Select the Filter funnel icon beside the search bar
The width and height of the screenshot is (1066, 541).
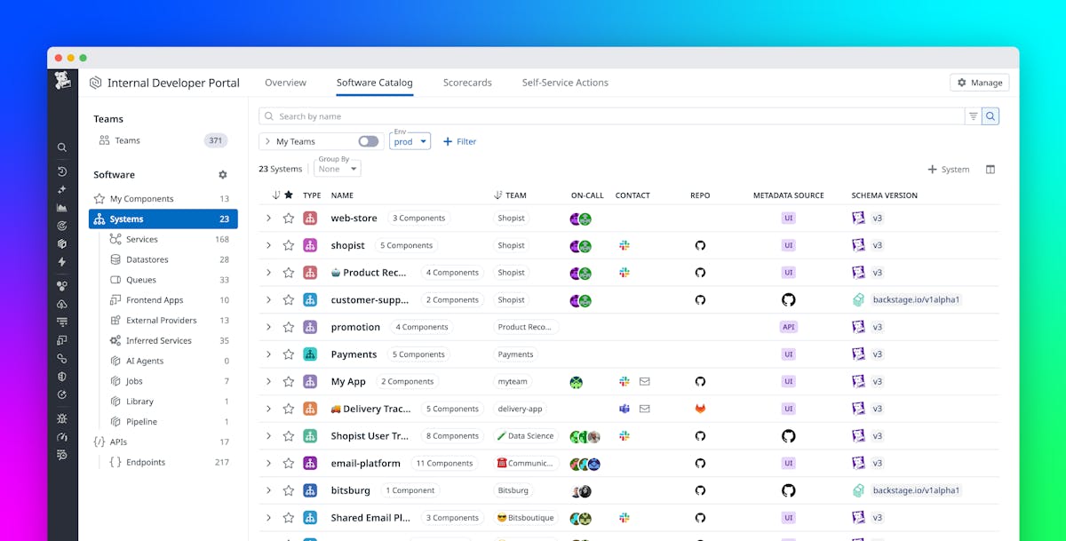[973, 115]
